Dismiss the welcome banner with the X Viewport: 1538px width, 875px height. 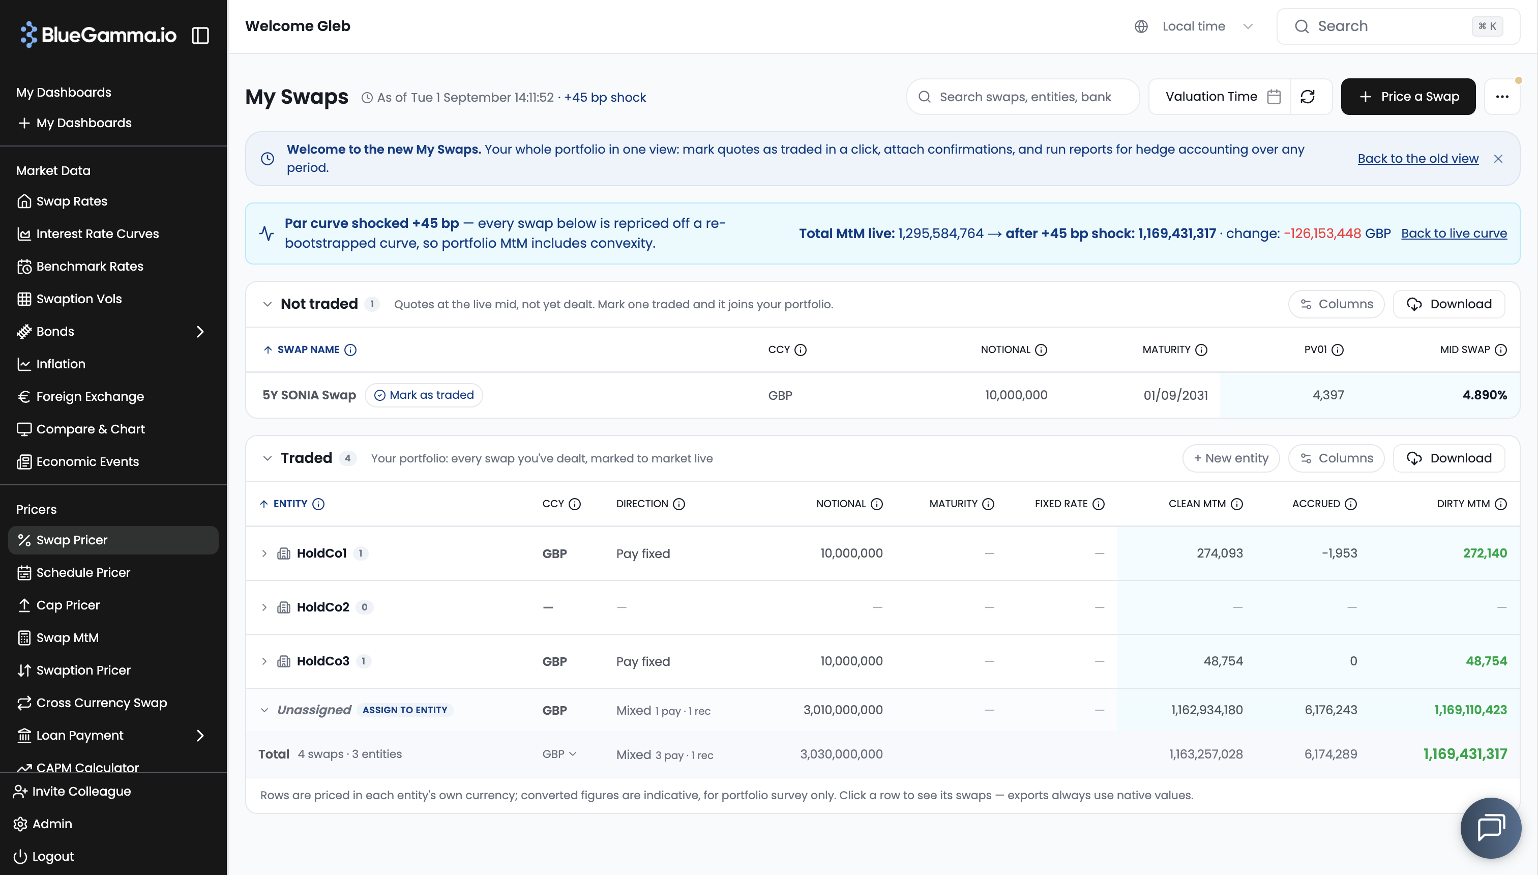coord(1498,159)
